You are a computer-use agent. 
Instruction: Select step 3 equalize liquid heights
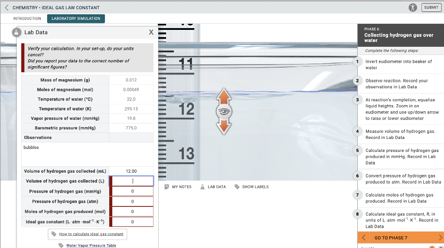click(401, 109)
